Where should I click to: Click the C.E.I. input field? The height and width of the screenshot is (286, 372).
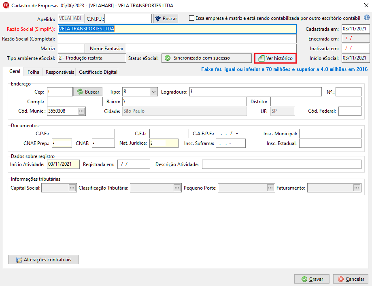(x=169, y=133)
